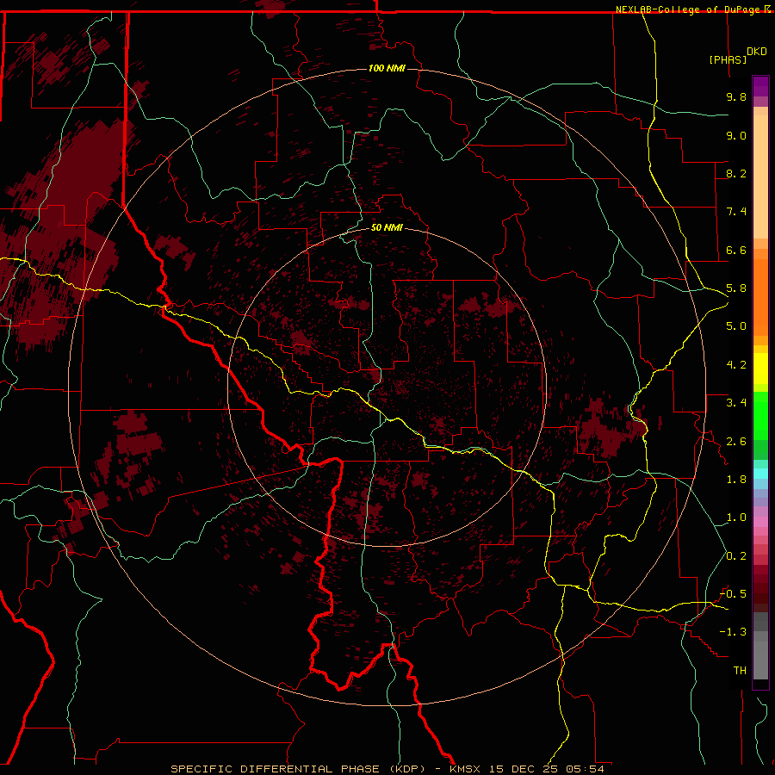This screenshot has height=775, width=775.
Task: Click the 9.0 color scale label
Action: click(736, 135)
